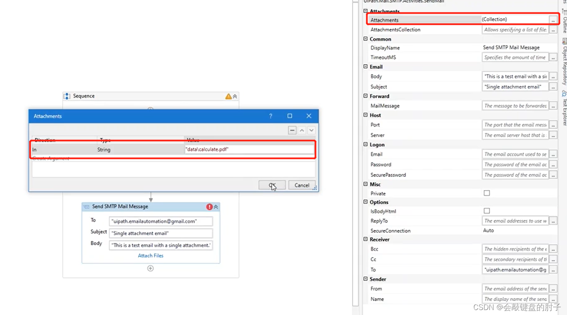
Task: Click Create Argument in the Attachments dialog
Action: coord(51,159)
